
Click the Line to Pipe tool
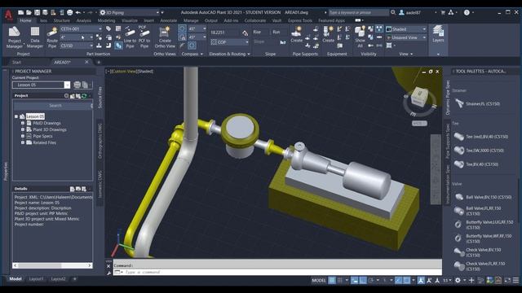tap(130, 37)
